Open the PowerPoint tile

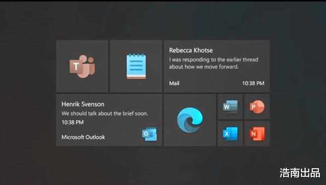click(257, 107)
